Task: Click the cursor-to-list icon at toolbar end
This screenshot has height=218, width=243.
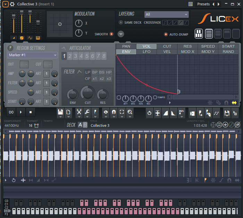Action: [235, 113]
